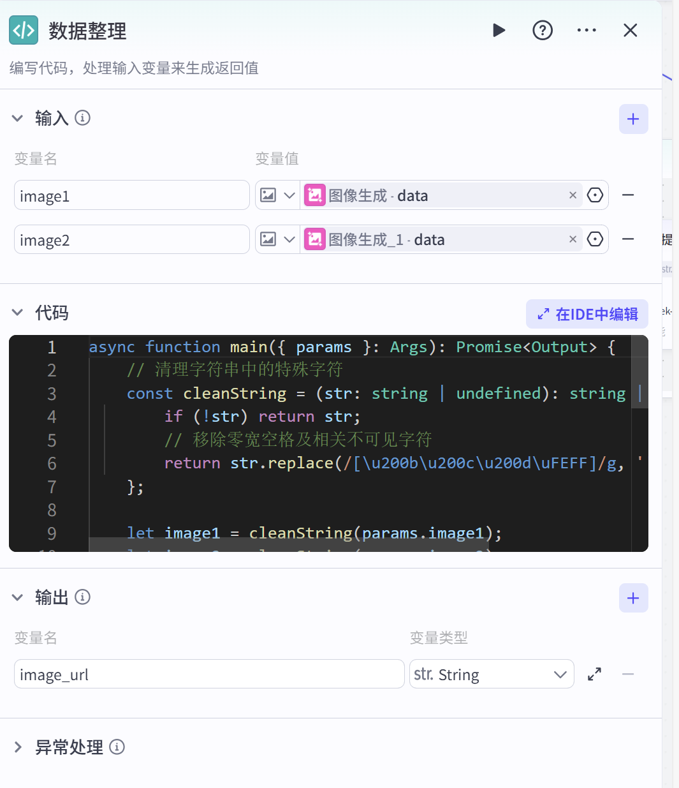Remove the image1 input row

(628, 195)
